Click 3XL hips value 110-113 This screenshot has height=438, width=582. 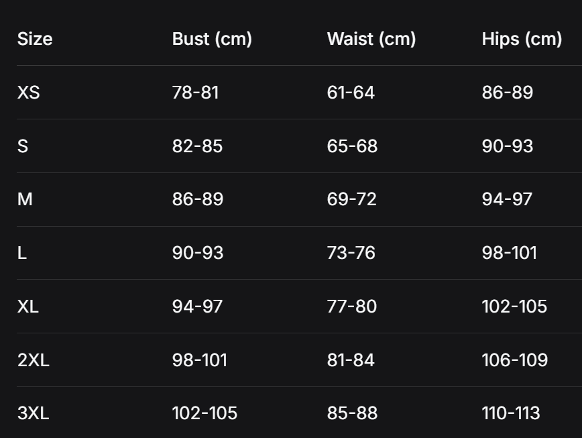click(x=510, y=413)
